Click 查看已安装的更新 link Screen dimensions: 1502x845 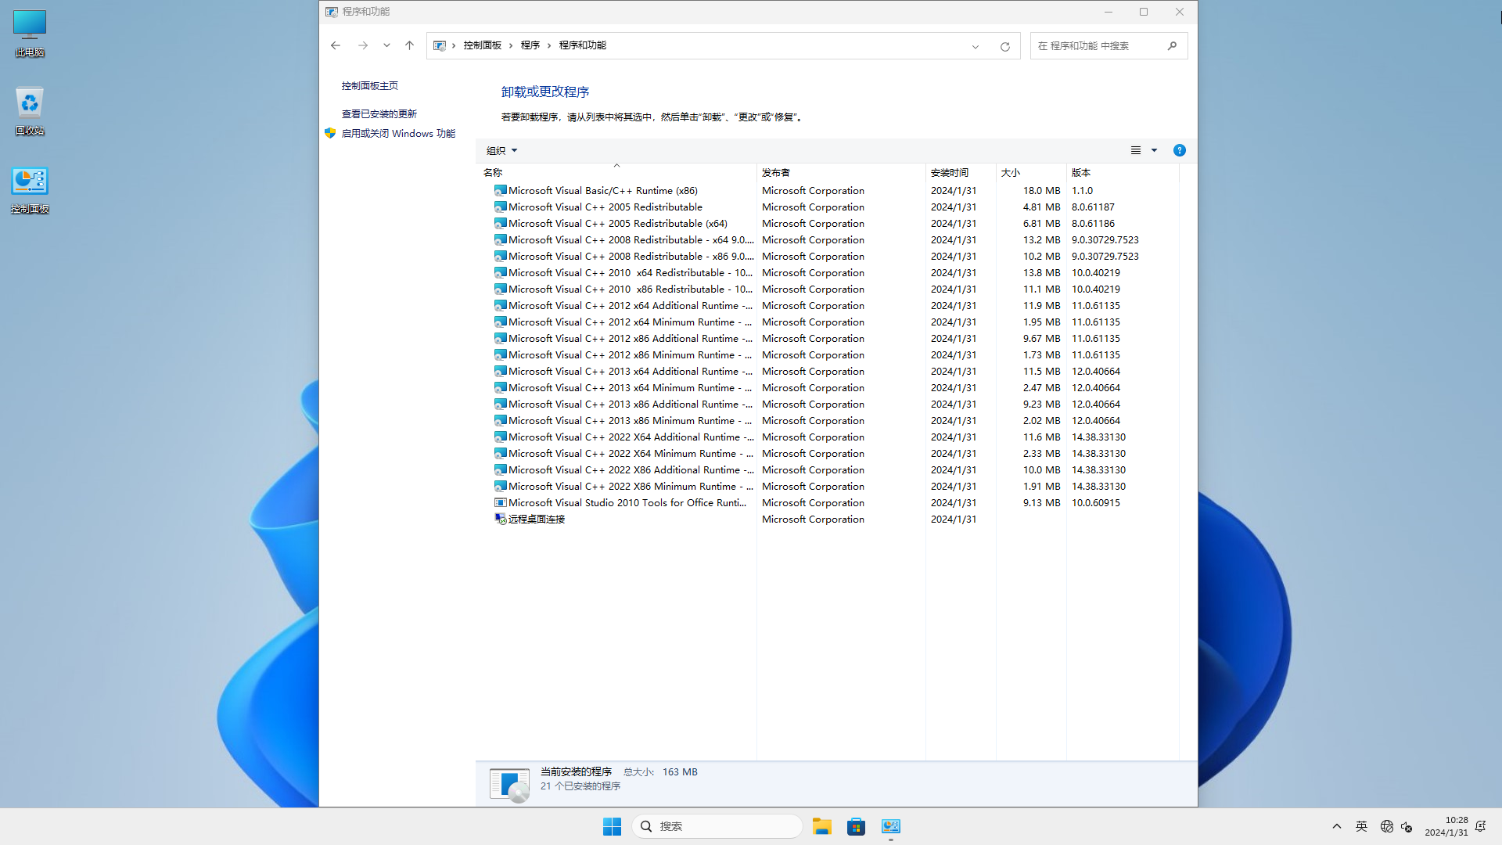tap(380, 113)
